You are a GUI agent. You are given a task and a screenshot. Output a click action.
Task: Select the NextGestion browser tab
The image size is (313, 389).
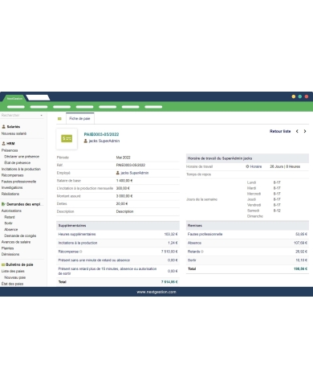point(14,98)
